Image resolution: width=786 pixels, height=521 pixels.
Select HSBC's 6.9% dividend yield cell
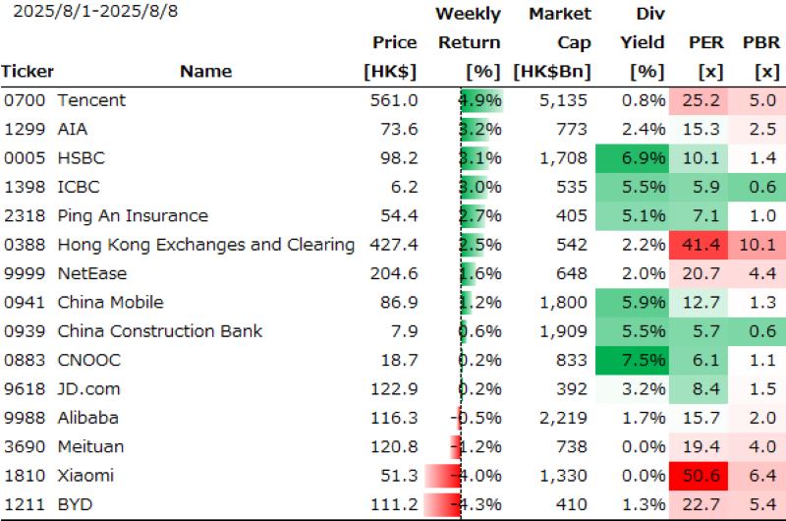(x=632, y=158)
